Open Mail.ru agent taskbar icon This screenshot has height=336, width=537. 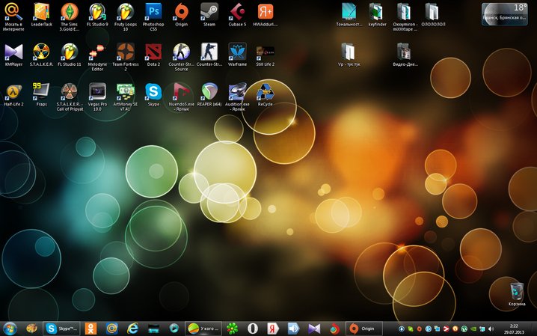(111, 329)
